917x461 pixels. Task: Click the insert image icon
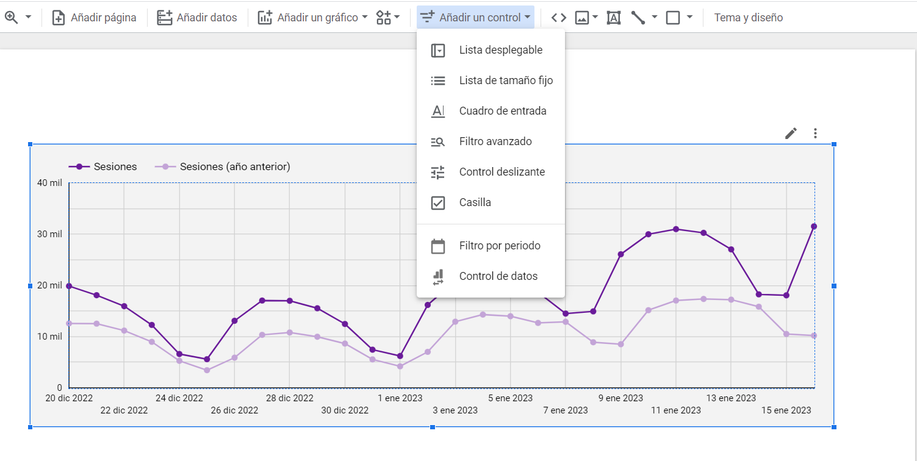click(x=582, y=18)
